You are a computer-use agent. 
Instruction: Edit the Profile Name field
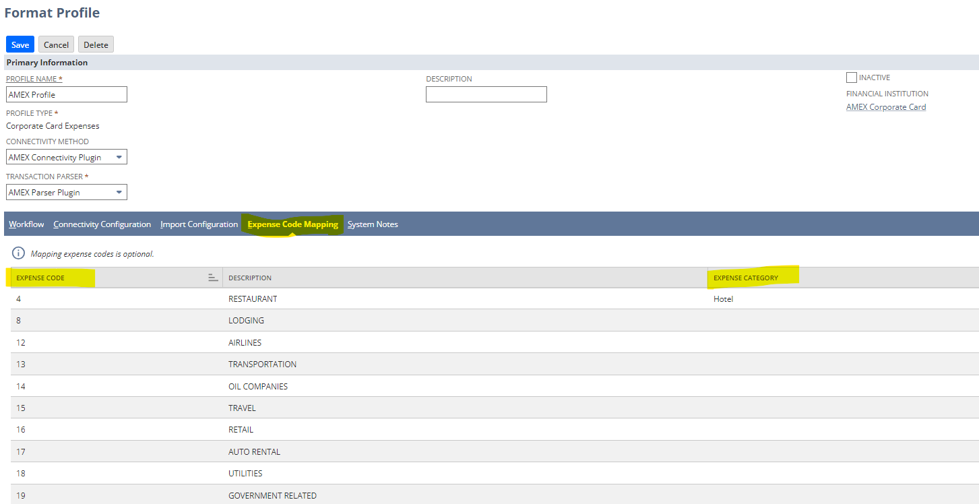point(66,94)
